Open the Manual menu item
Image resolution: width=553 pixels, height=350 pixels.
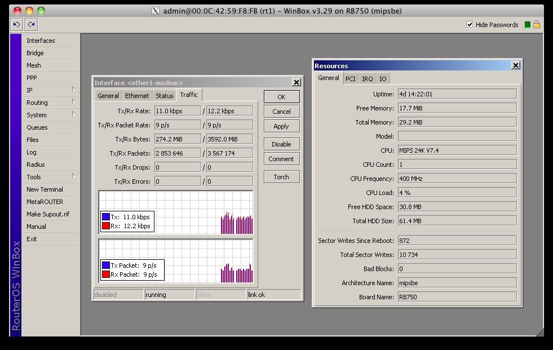(x=51, y=226)
